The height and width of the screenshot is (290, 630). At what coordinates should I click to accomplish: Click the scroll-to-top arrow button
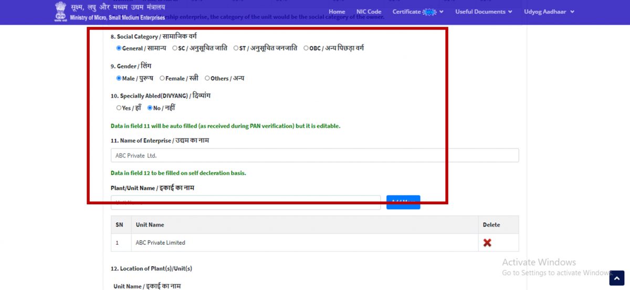pos(616,278)
